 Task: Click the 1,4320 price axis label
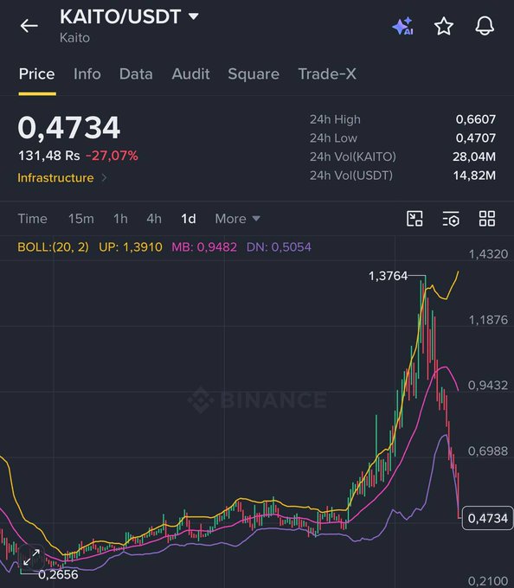(x=488, y=254)
